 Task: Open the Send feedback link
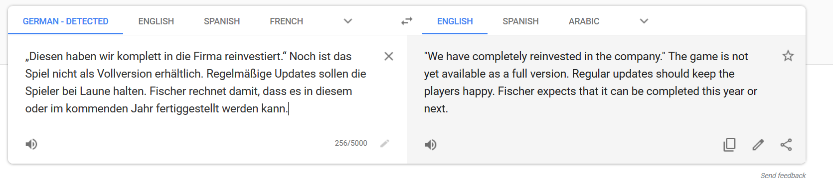[x=783, y=176]
